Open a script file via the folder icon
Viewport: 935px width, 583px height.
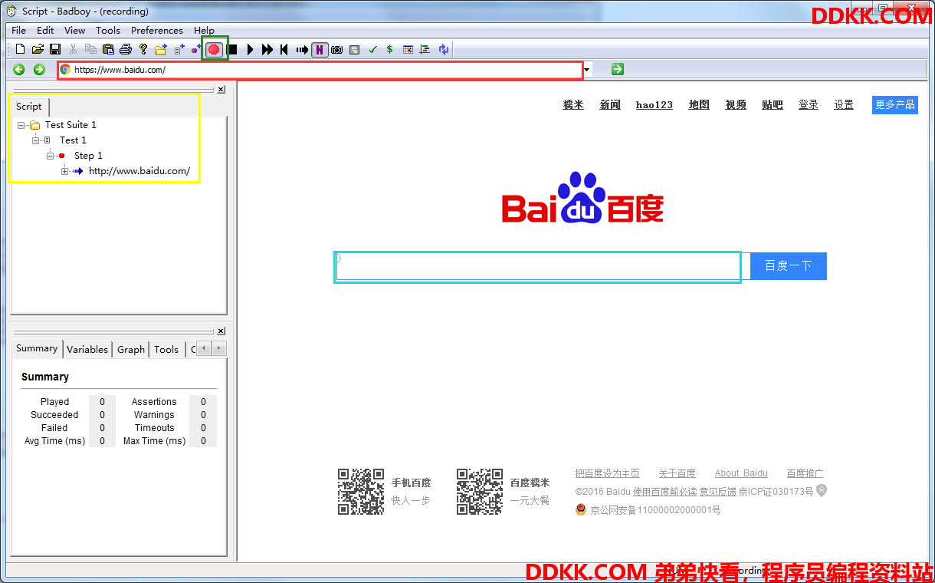click(x=38, y=50)
